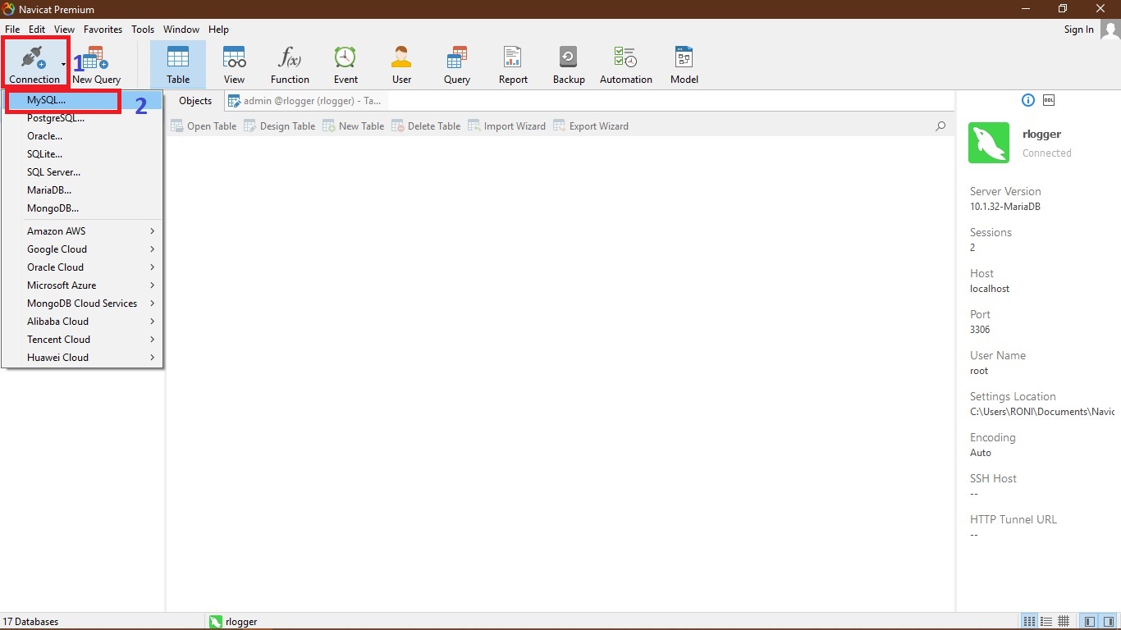
Task: Expand the Alibaba Cloud submenu
Action: pos(82,322)
